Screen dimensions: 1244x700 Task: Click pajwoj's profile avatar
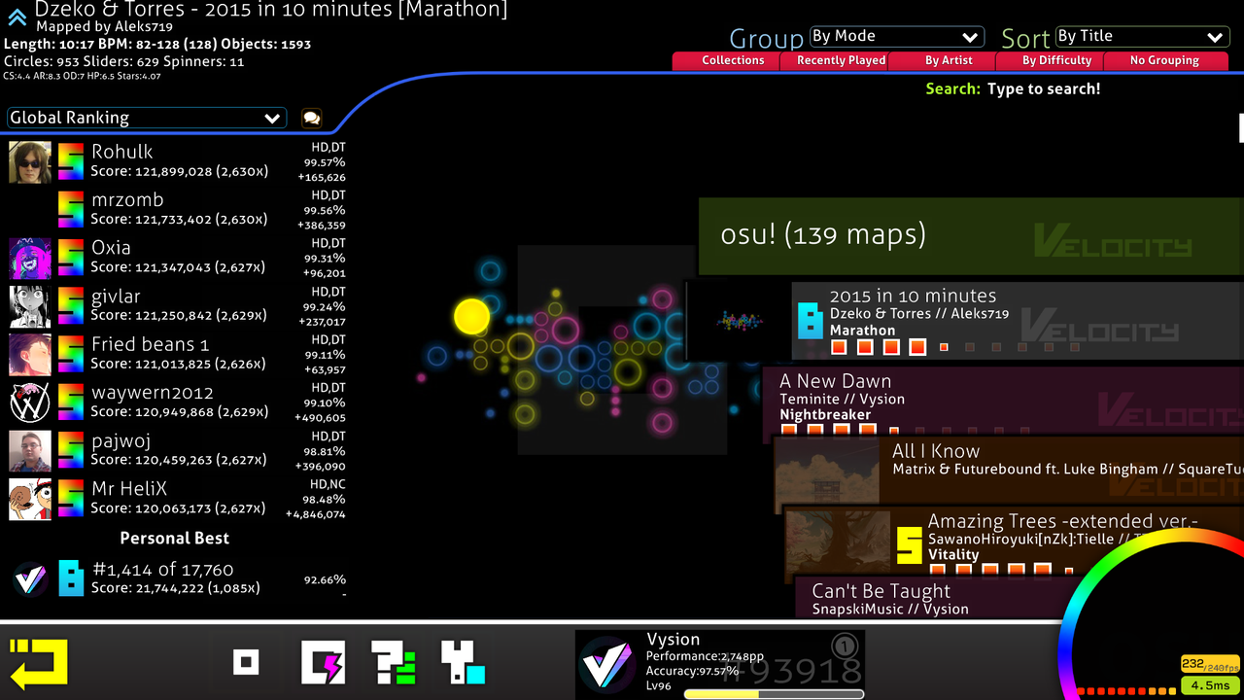point(30,451)
